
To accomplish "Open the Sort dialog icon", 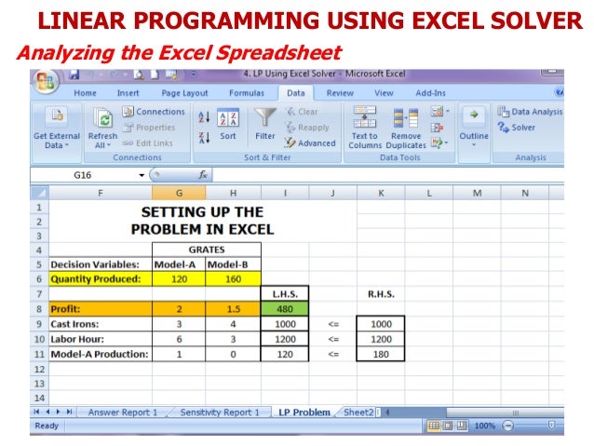I will coord(228,117).
